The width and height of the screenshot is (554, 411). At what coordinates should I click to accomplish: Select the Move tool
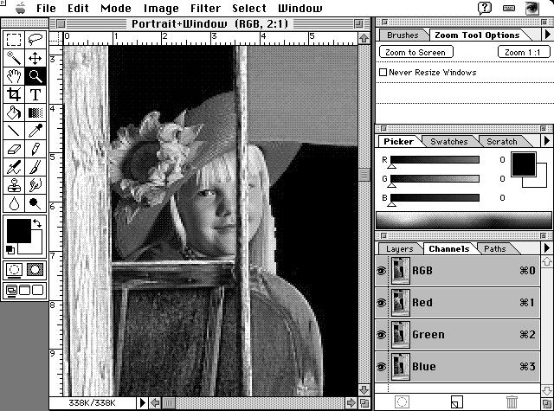pyautogui.click(x=35, y=58)
